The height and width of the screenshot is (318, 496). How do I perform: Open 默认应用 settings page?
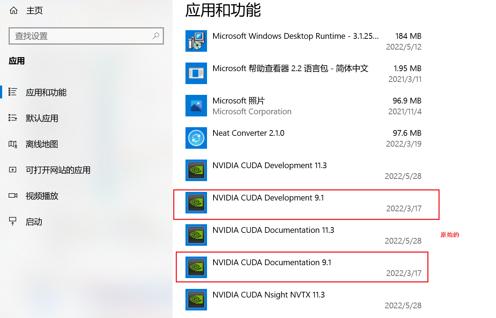click(x=42, y=118)
